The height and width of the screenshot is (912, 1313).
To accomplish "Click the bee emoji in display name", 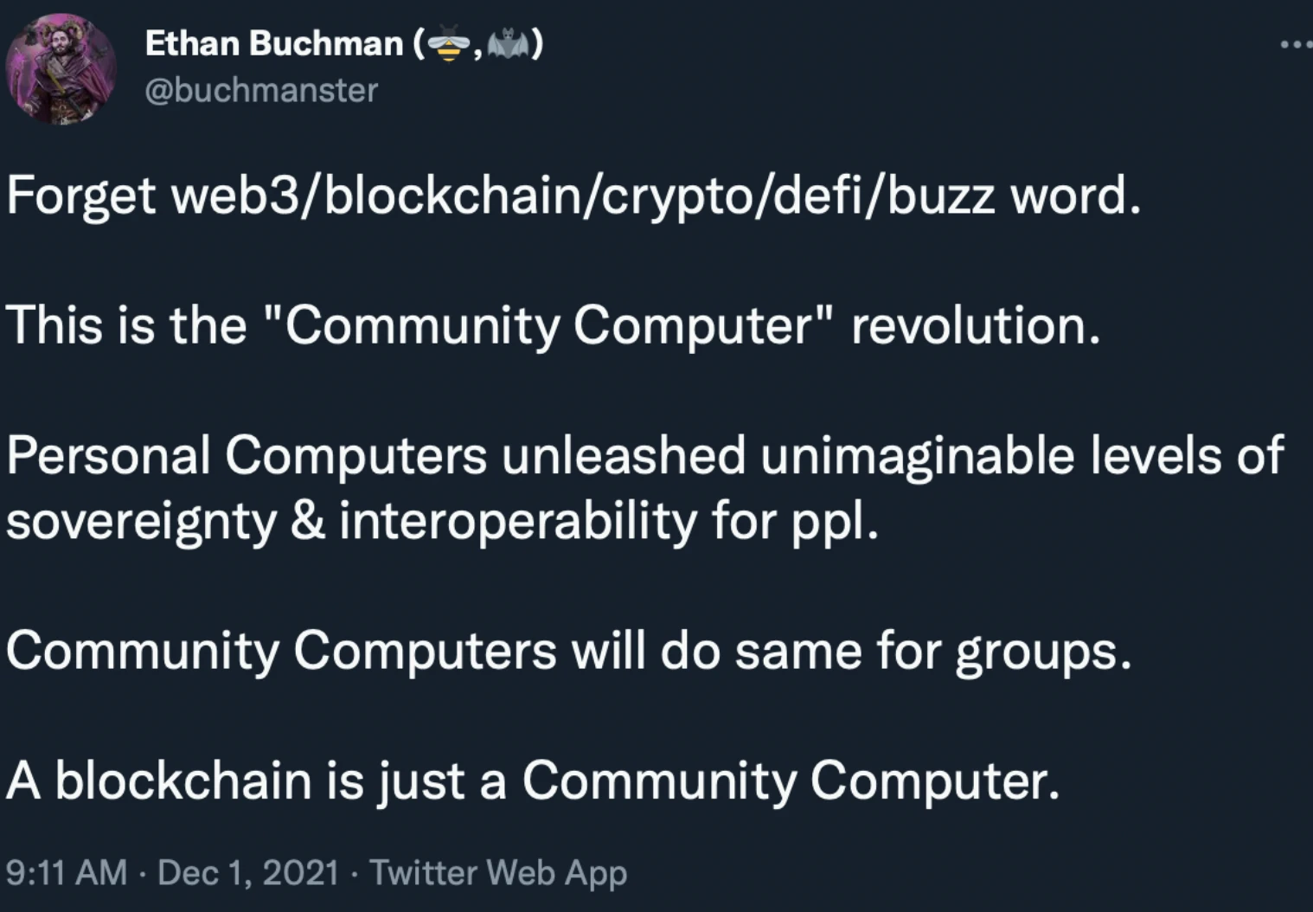I will 448,42.
